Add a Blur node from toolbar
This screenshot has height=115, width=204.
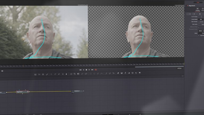(x=66, y=74)
